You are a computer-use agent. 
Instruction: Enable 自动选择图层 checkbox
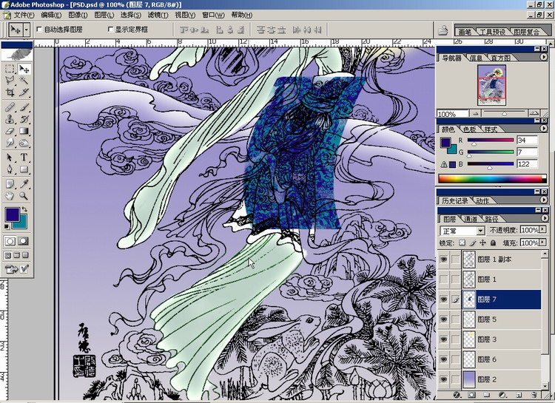point(39,30)
